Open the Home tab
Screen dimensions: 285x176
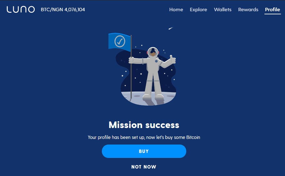tap(176, 9)
